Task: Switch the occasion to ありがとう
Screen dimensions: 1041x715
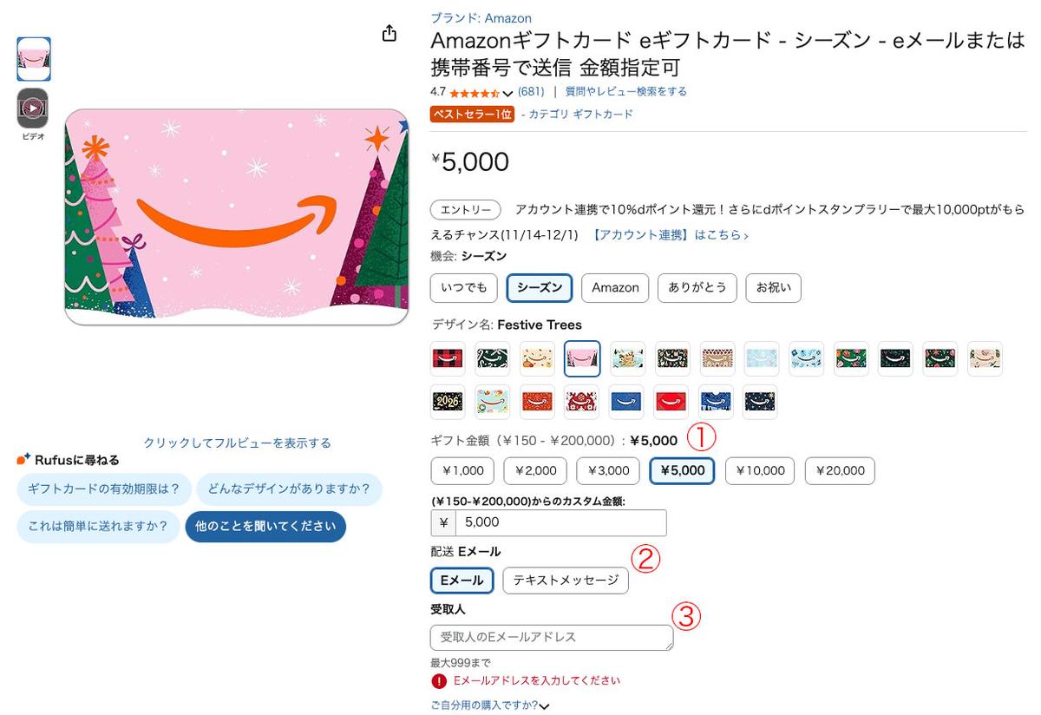Action: tap(697, 287)
